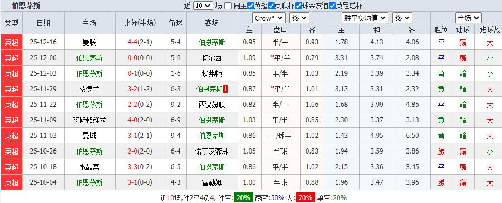Open home team 曼联 link
This screenshot has width=502, height=203.
89,42
